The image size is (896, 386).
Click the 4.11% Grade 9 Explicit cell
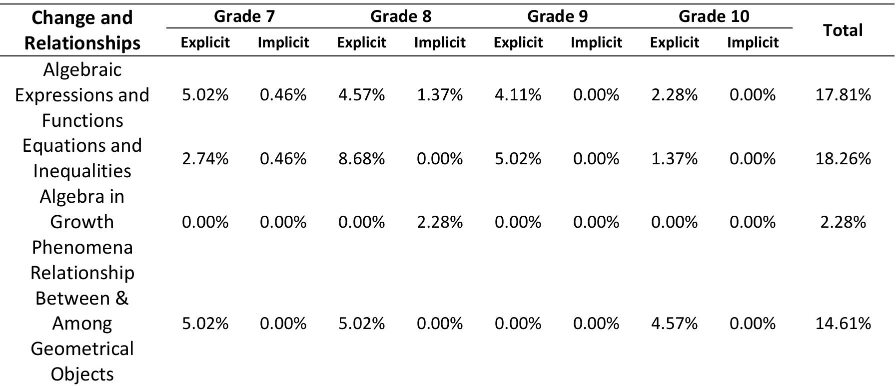coord(518,95)
